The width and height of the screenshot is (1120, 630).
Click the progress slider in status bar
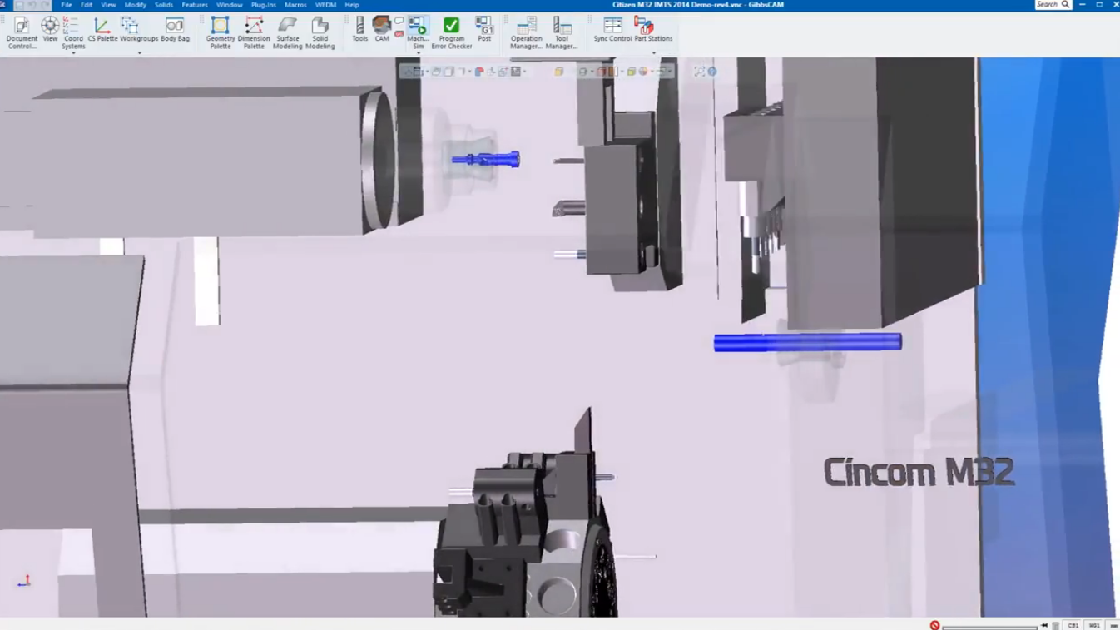pyautogui.click(x=989, y=626)
